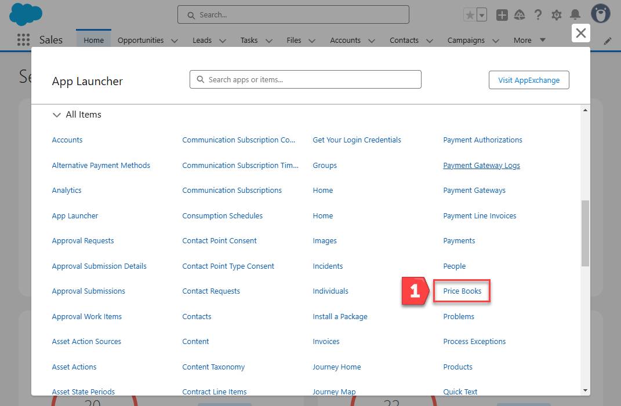
Task: Open the Trailhead guidance icon
Action: 520,15
